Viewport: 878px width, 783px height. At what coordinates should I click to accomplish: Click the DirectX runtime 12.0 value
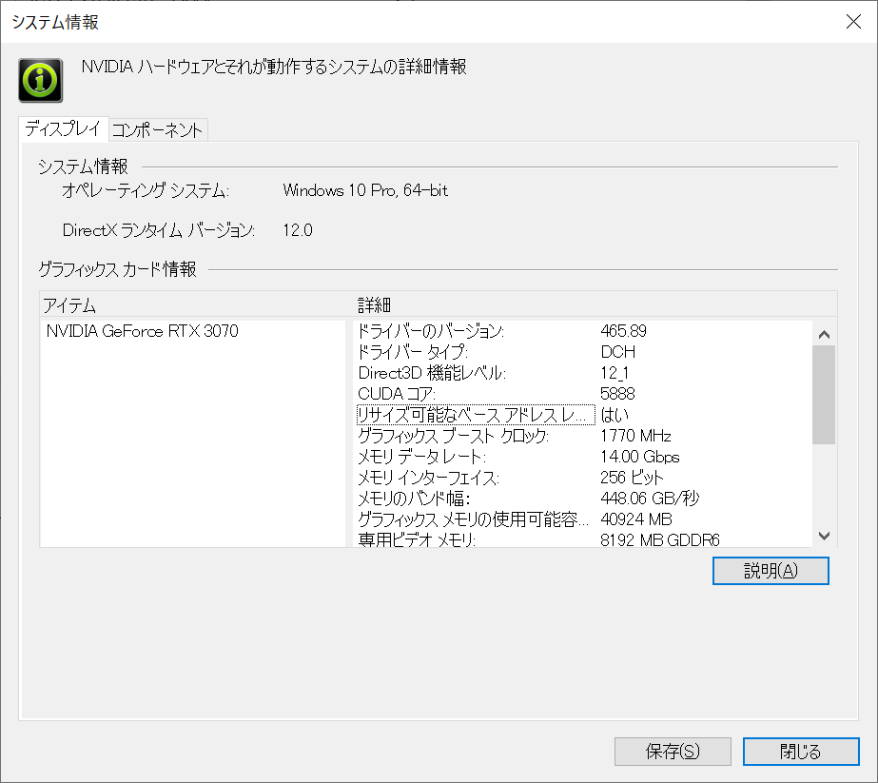(x=298, y=230)
